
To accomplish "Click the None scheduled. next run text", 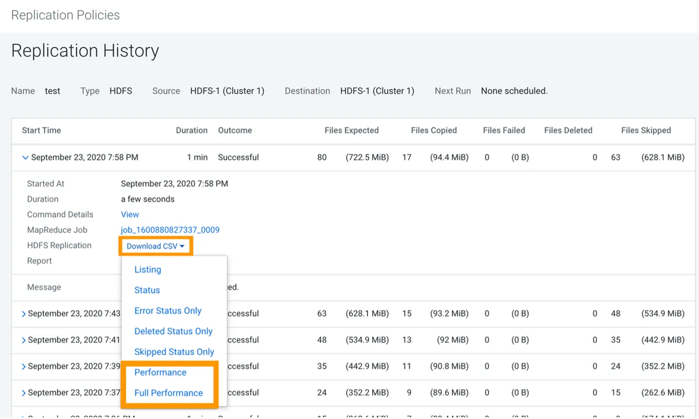I will 514,91.
